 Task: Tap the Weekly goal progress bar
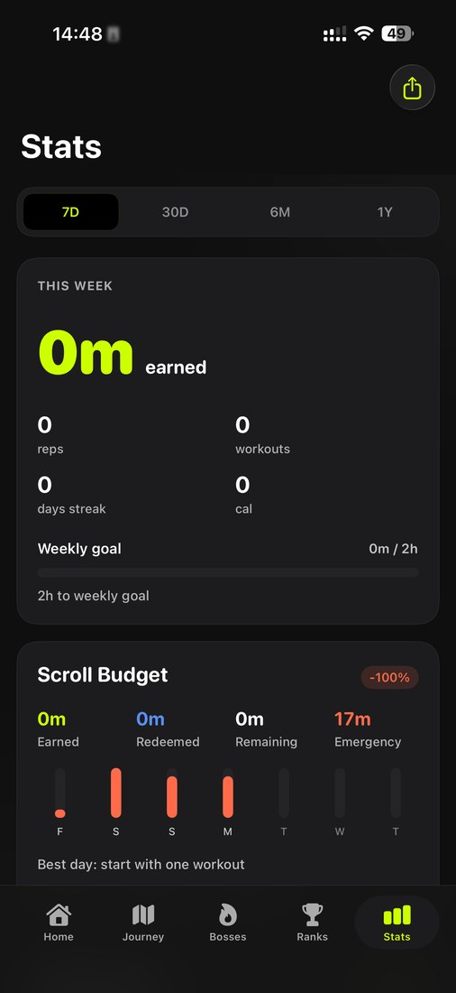228,572
